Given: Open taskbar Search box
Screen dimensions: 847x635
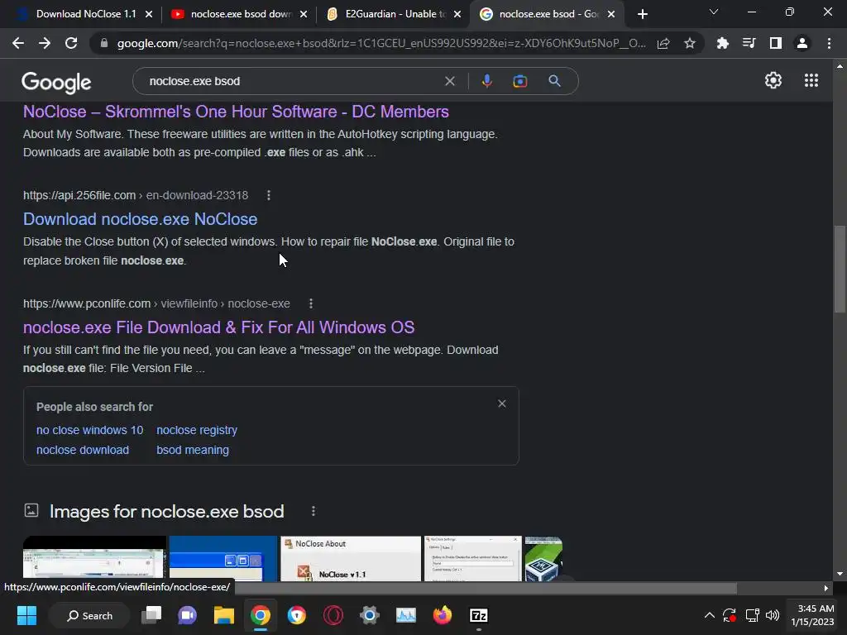Looking at the screenshot, I should click(89, 615).
